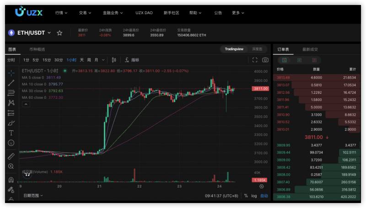Click the MA 5 close indicator legend
366x208 pixels.
click(41, 77)
